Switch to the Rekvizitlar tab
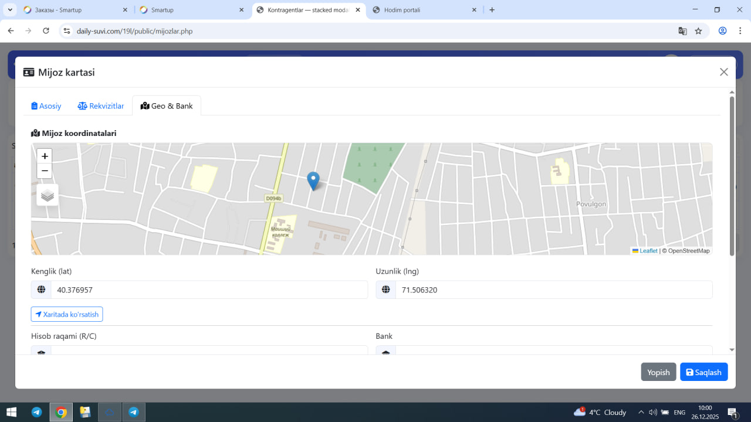Image resolution: width=751 pixels, height=422 pixels. coord(101,106)
